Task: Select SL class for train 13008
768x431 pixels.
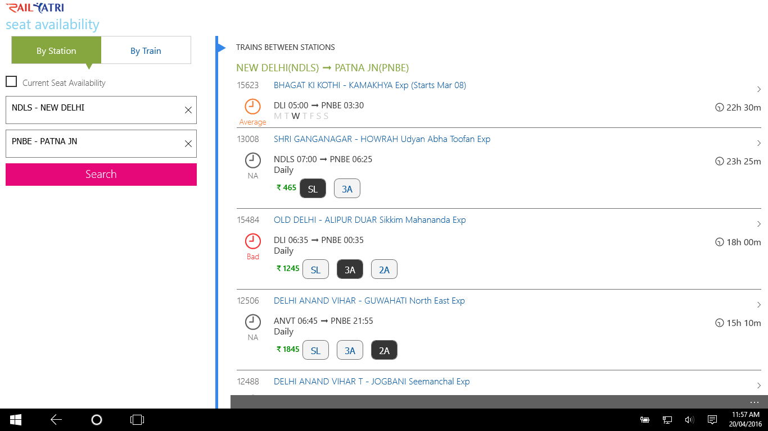Action: [313, 189]
